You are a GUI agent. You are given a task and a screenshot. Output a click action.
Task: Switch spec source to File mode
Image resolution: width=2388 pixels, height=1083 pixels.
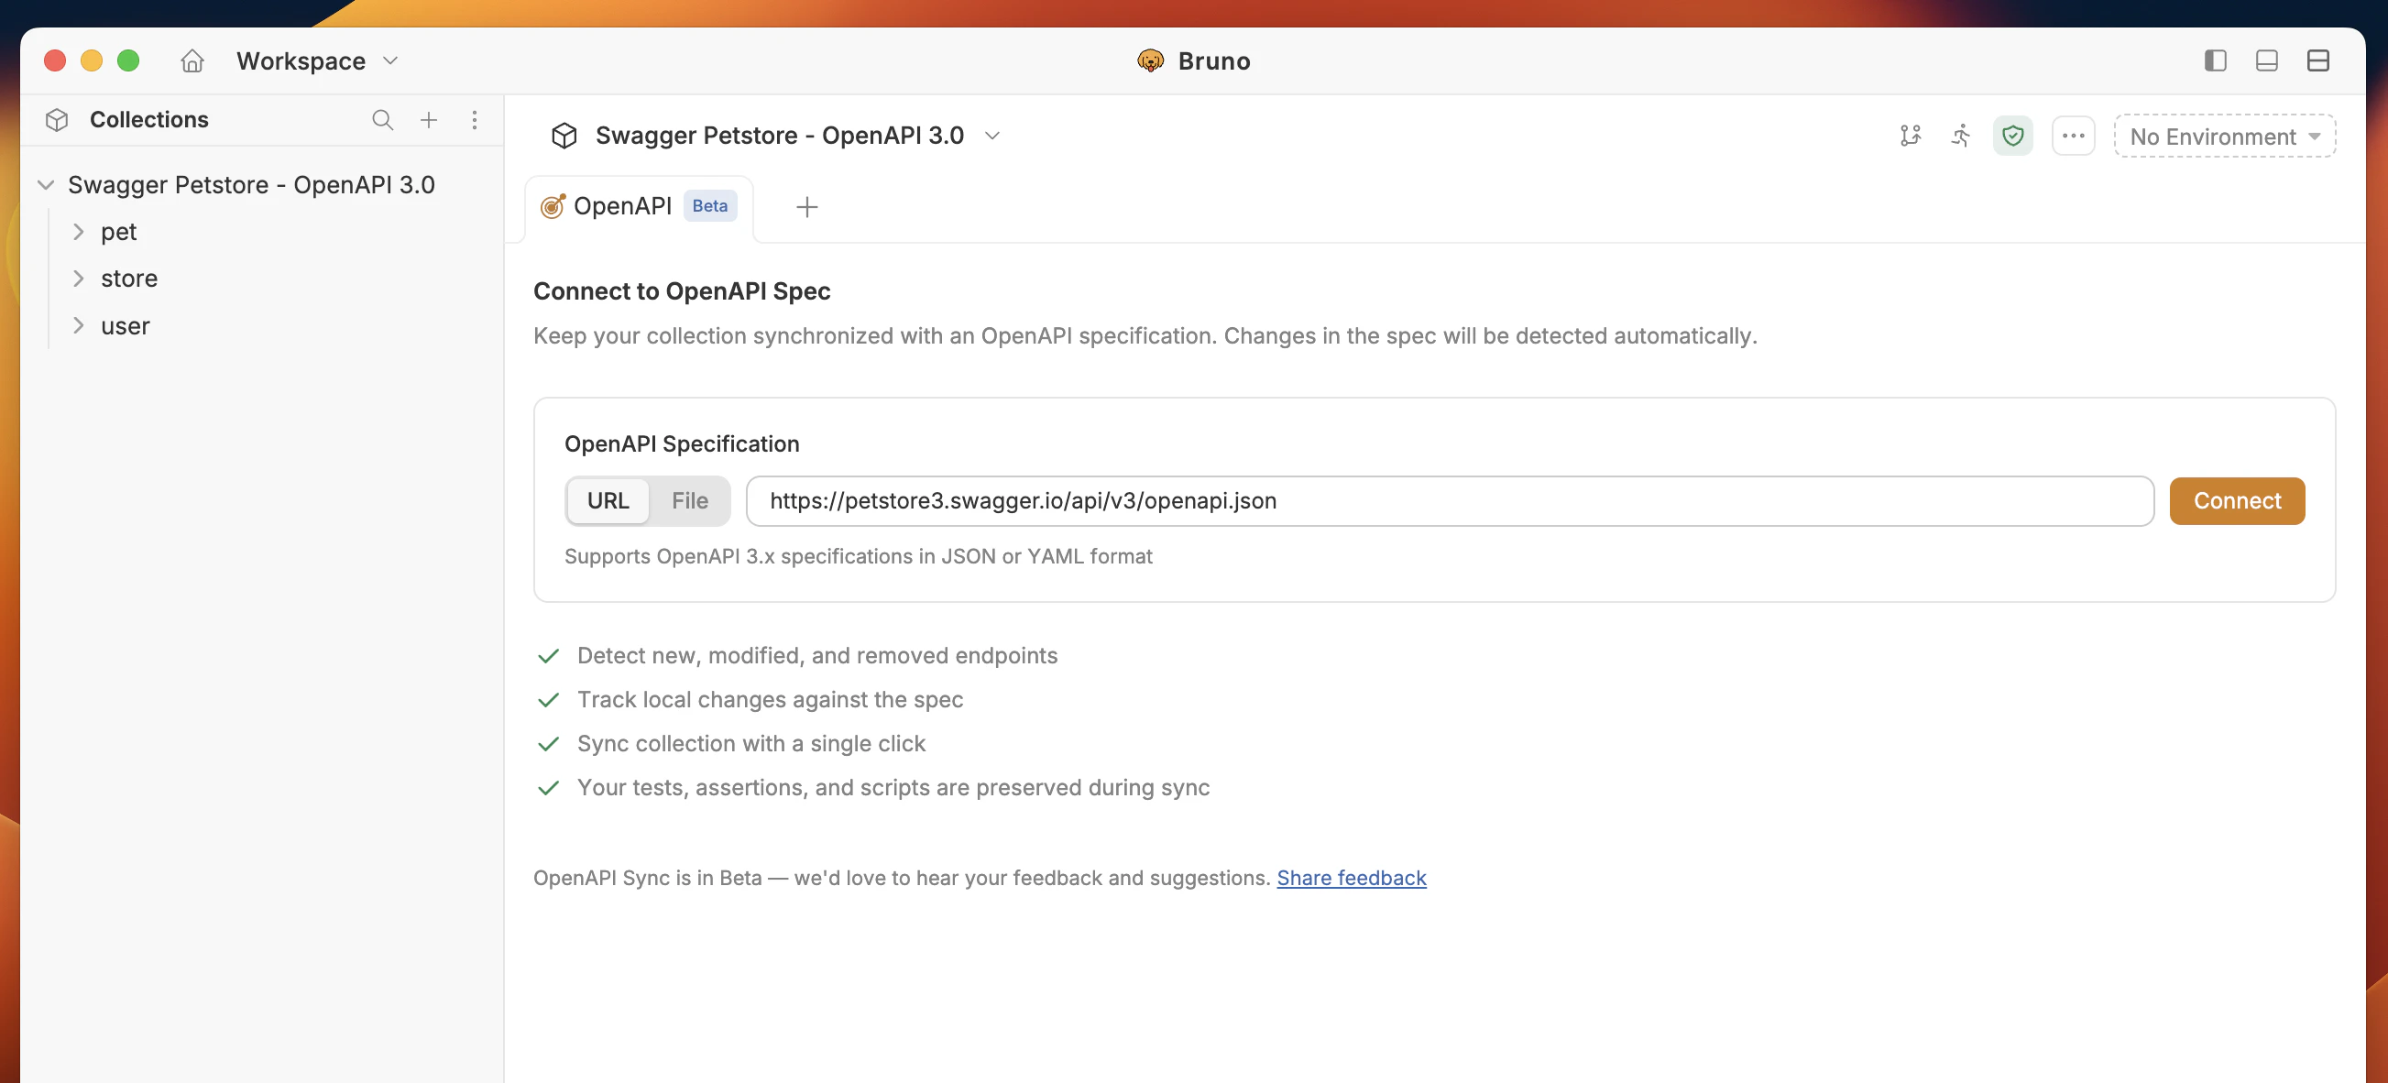(689, 500)
